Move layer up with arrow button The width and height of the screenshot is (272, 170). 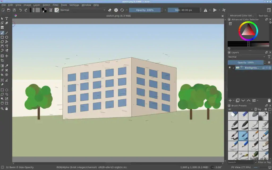(x=248, y=100)
